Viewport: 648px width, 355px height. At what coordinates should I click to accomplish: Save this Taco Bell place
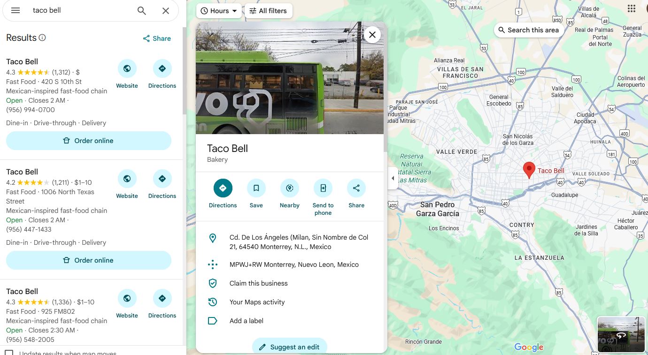[256, 193]
